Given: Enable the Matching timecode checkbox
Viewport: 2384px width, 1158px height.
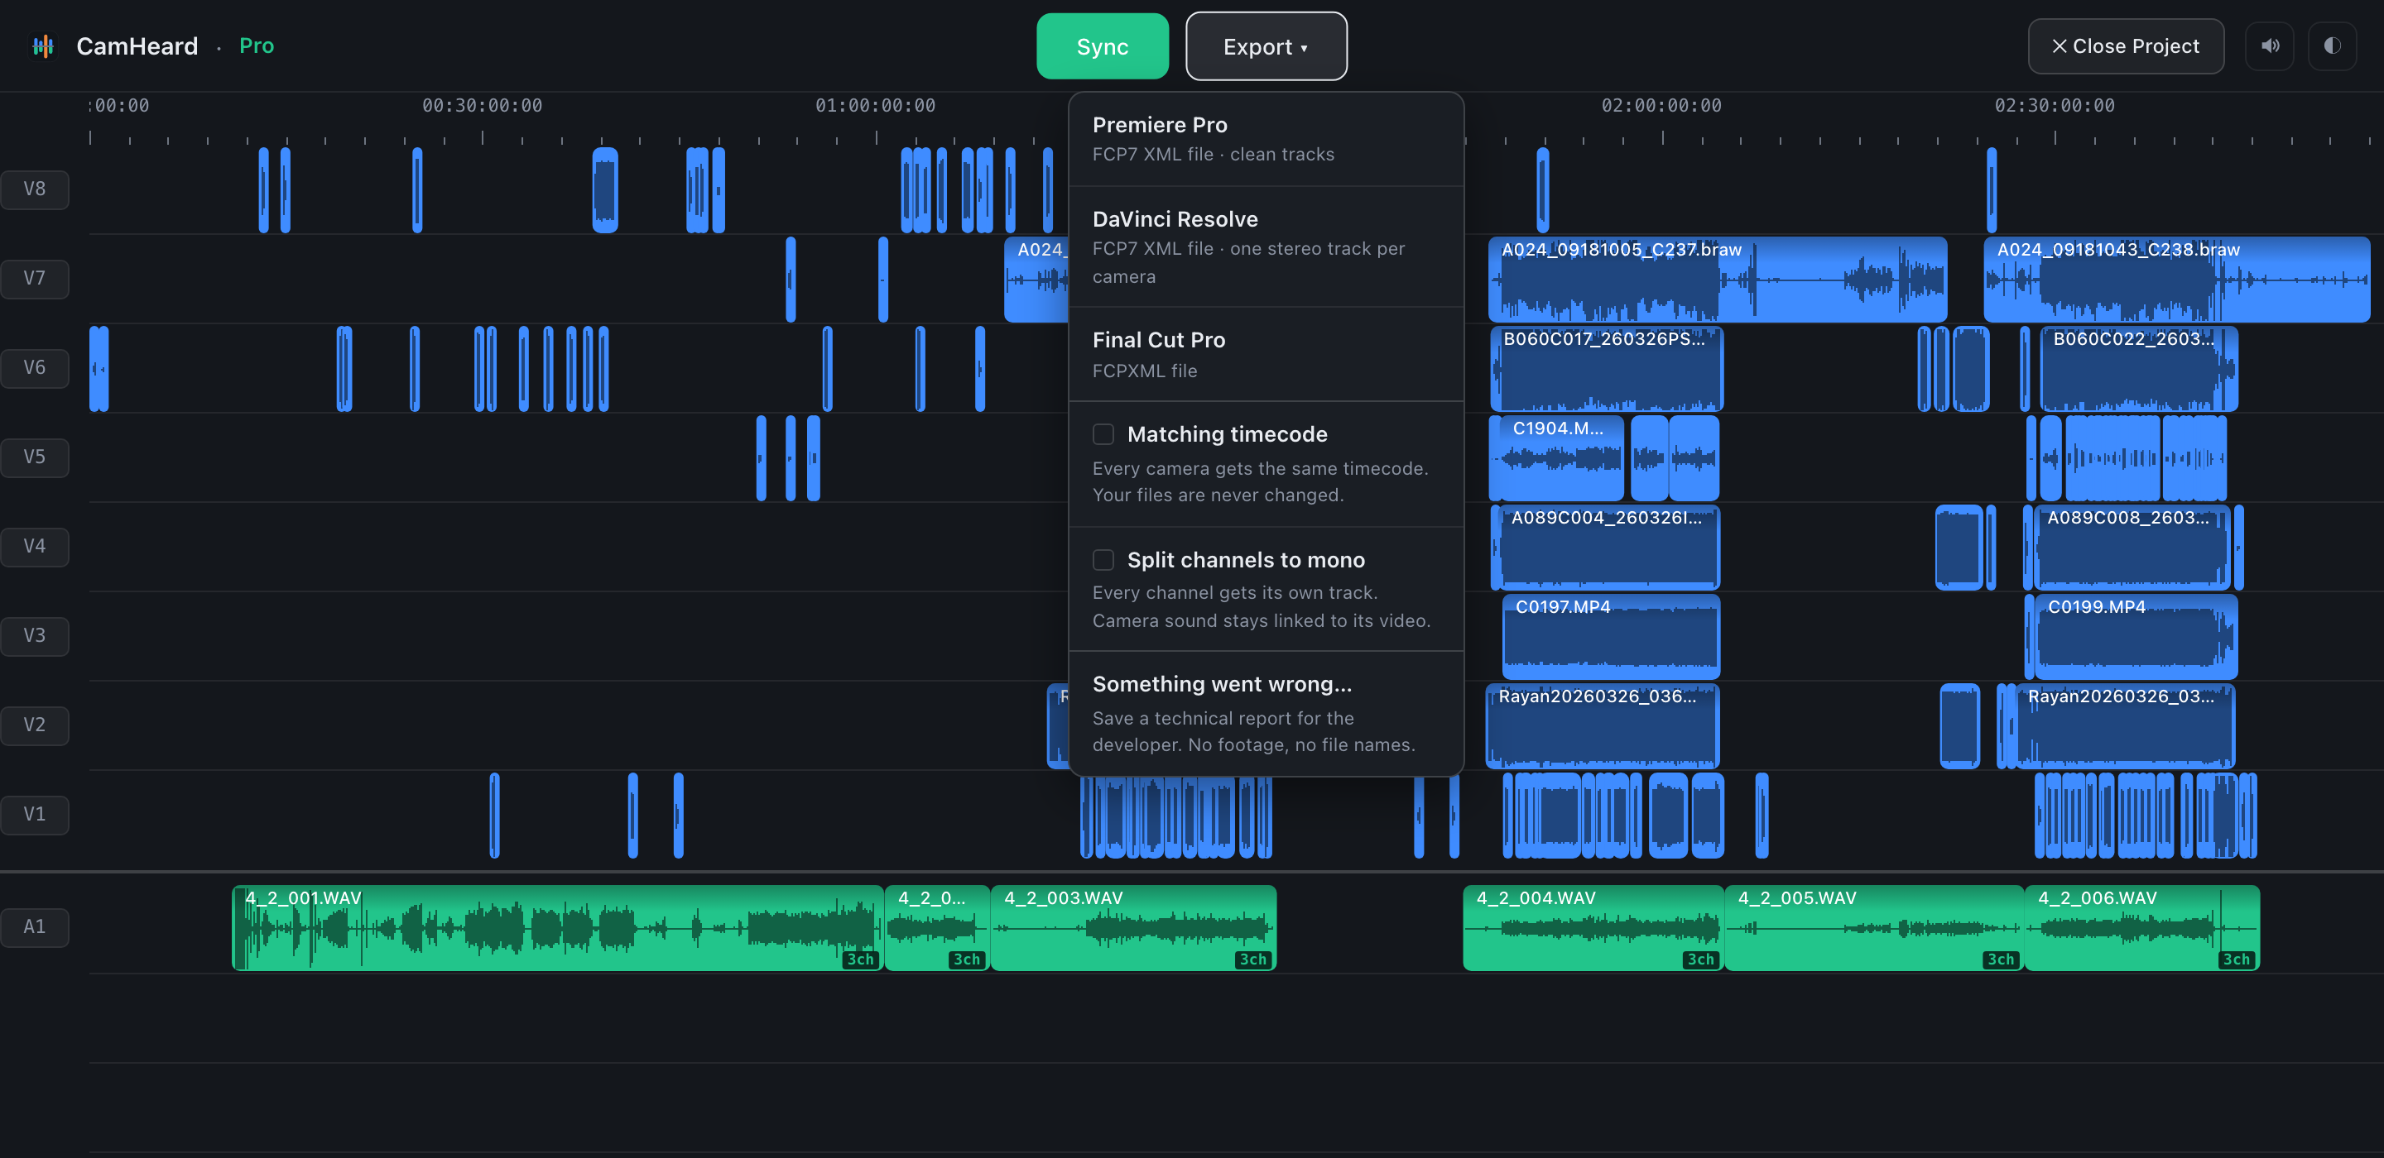Looking at the screenshot, I should (x=1103, y=433).
